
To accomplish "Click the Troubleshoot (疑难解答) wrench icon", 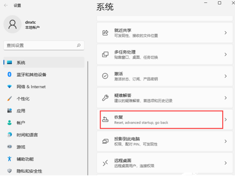I will [105, 98].
